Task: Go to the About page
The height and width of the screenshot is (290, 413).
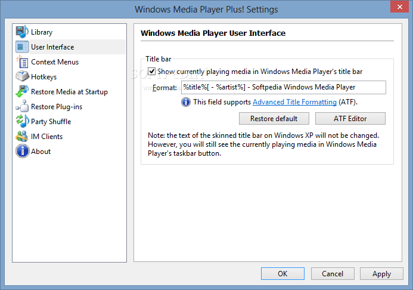Action: pos(41,152)
